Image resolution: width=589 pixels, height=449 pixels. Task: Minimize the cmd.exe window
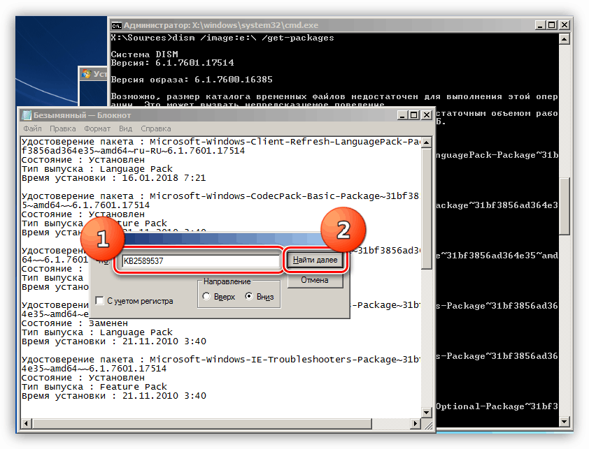pos(540,25)
